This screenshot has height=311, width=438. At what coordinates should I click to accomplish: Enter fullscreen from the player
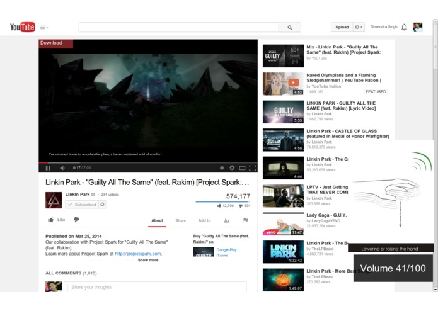coord(252,168)
